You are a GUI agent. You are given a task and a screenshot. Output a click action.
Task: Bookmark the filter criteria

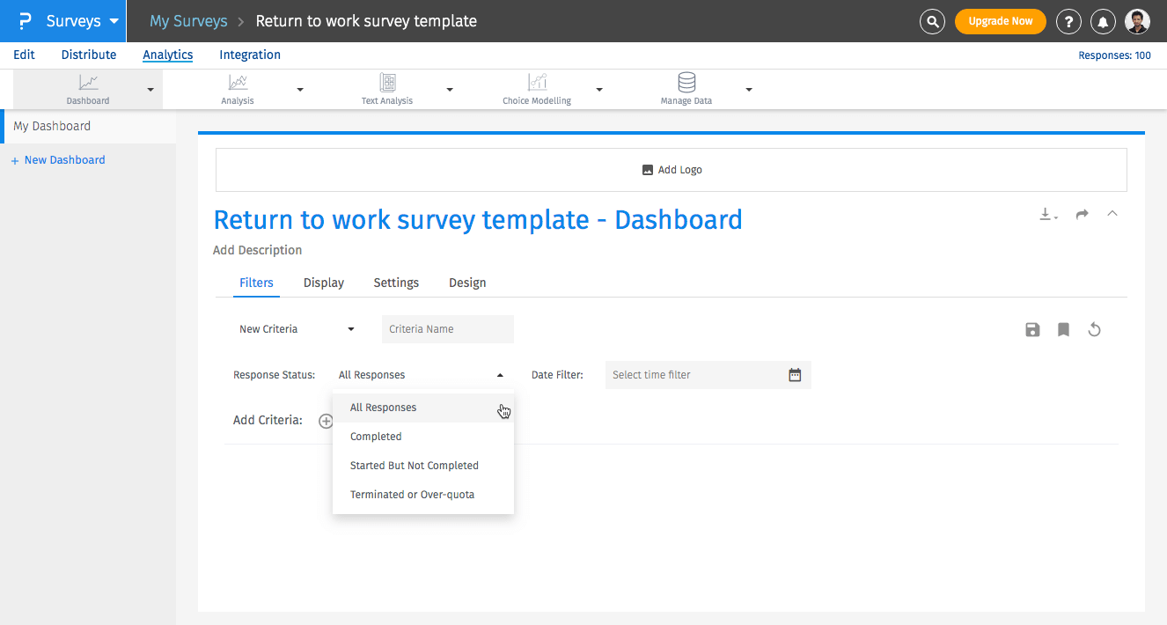1063,329
